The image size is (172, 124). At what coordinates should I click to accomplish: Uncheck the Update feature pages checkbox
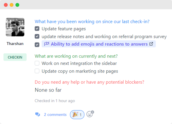click(37, 29)
